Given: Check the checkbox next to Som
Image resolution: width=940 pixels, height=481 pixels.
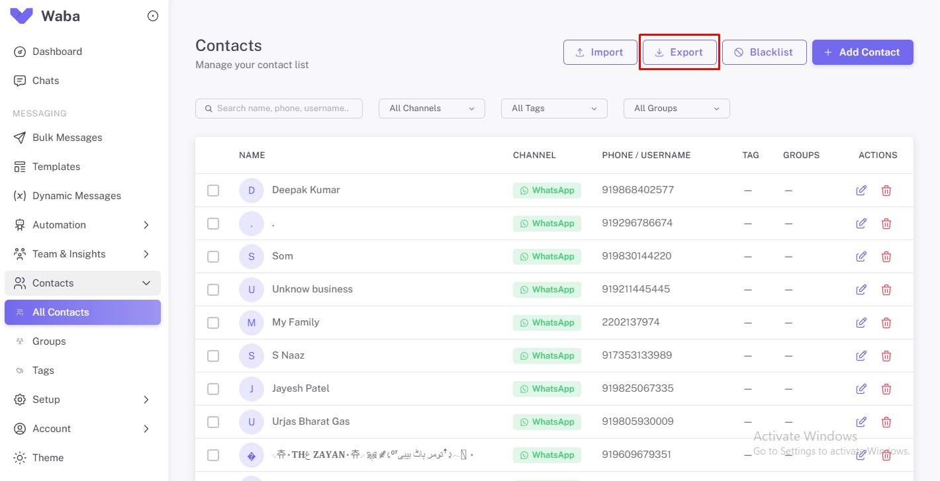Looking at the screenshot, I should coord(212,256).
